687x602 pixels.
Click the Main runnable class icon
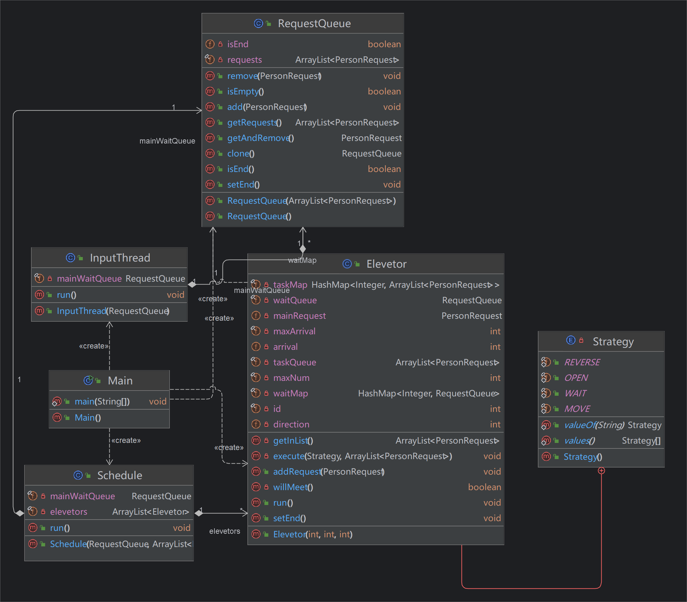[x=88, y=380]
